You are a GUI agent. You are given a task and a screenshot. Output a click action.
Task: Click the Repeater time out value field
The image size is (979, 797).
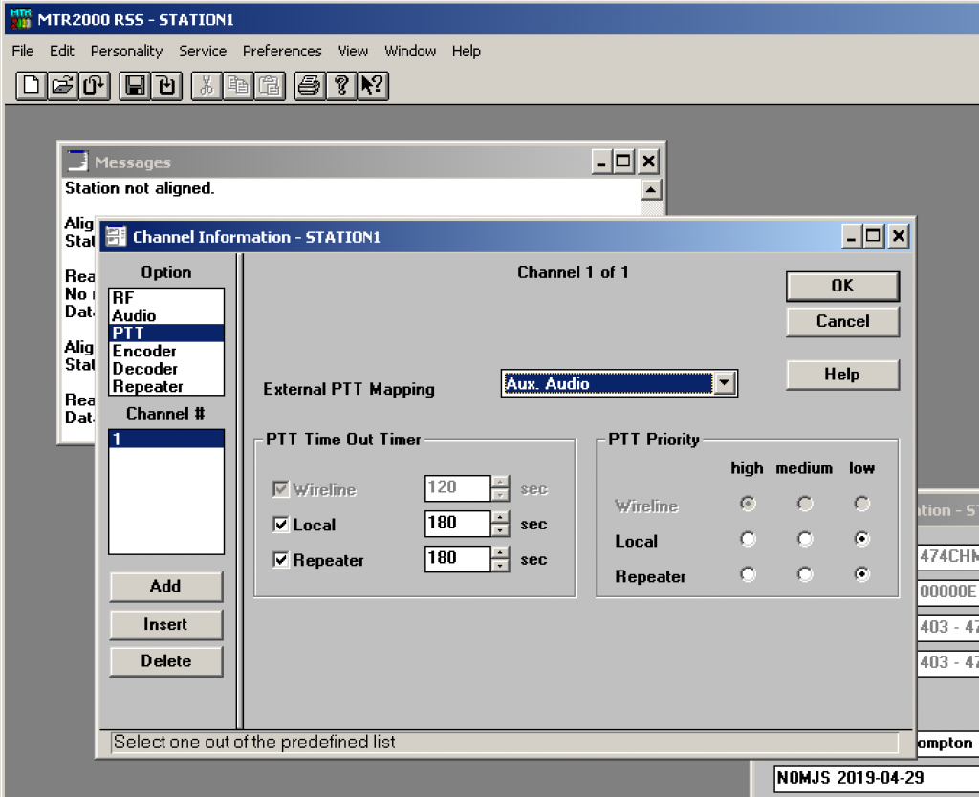pos(458,559)
